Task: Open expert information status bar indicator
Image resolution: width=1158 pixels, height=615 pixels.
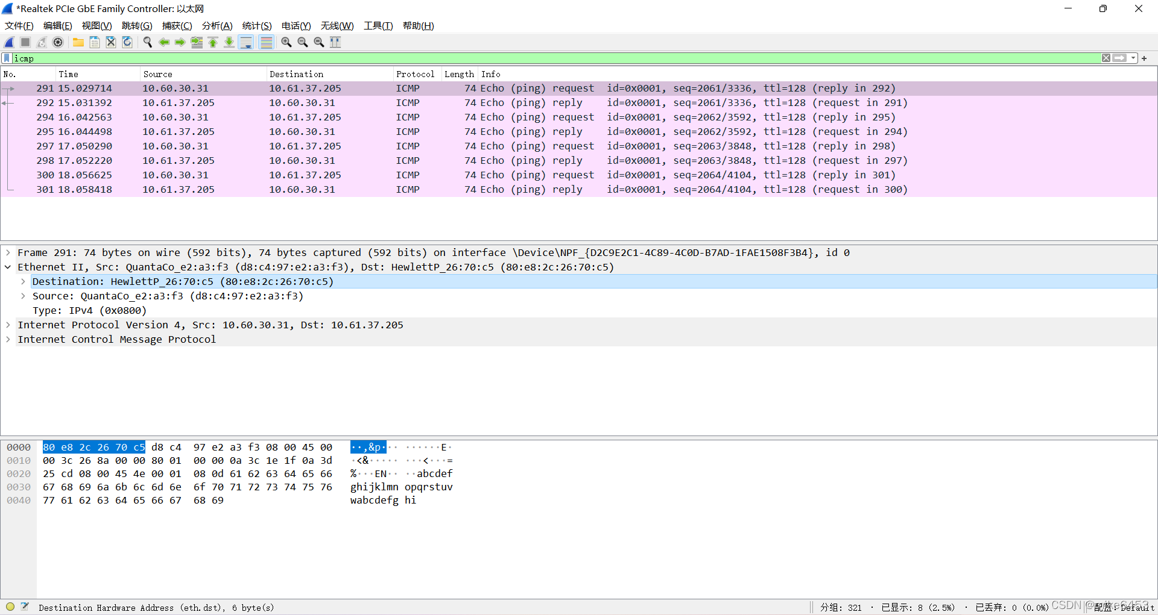Action: pyautogui.click(x=10, y=607)
